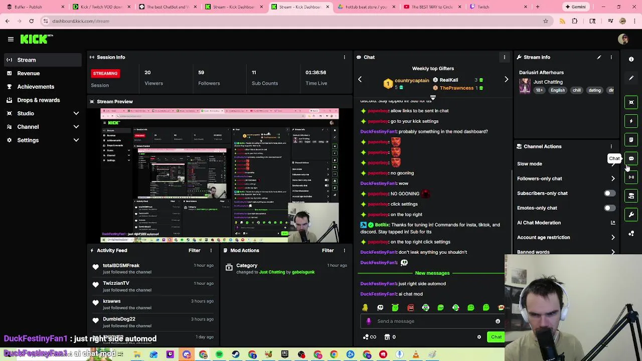Open Mod Actions three-dot menu
This screenshot has height=361, width=642.
344,250
